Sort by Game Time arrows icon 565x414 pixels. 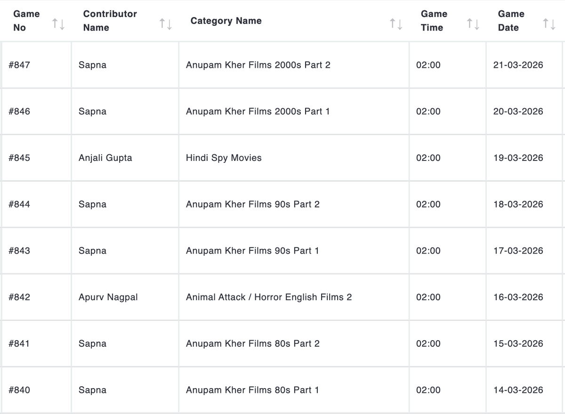click(x=473, y=24)
